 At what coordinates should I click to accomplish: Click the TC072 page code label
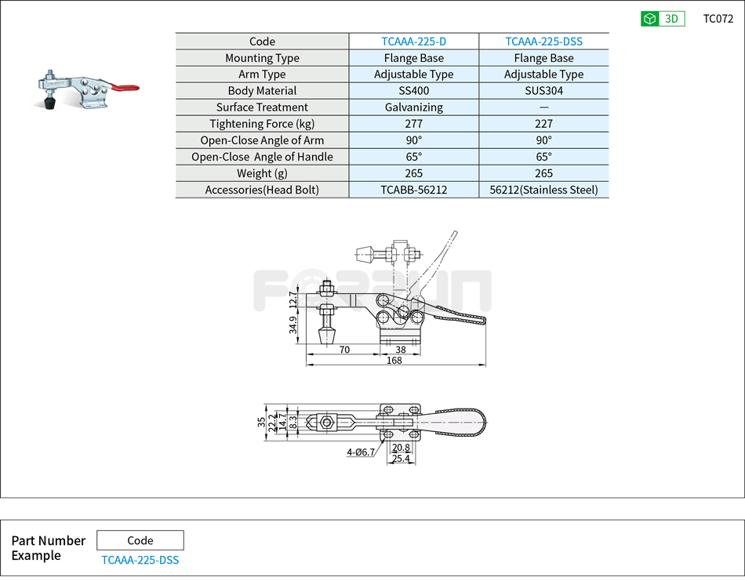[717, 18]
